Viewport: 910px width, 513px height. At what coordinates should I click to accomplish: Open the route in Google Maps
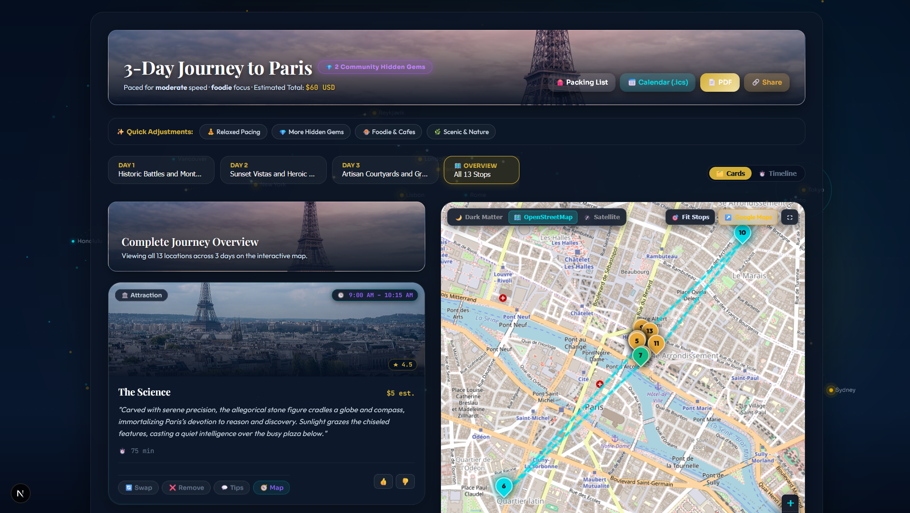(748, 217)
